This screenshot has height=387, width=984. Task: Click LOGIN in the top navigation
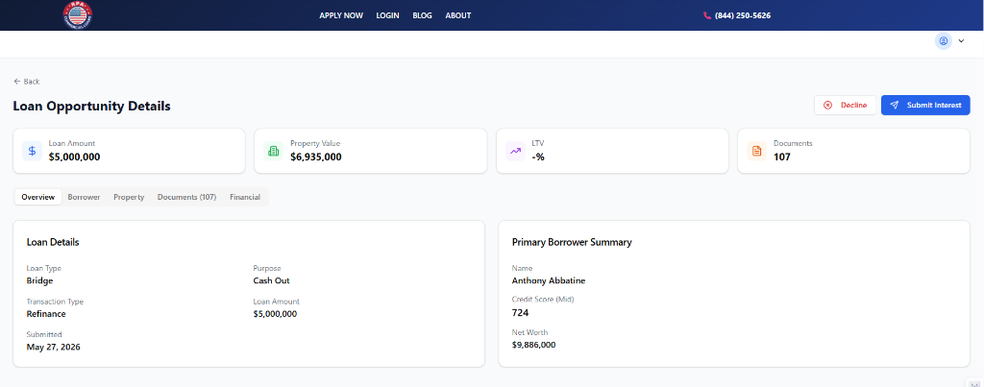(388, 15)
